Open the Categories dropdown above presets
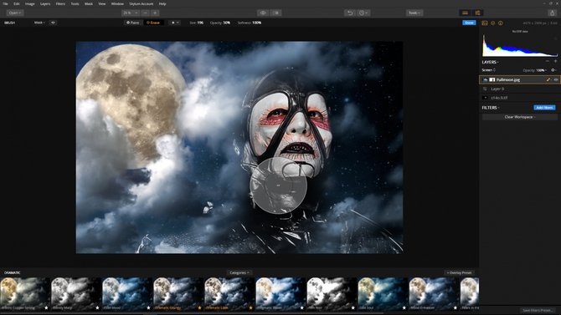 tap(239, 272)
